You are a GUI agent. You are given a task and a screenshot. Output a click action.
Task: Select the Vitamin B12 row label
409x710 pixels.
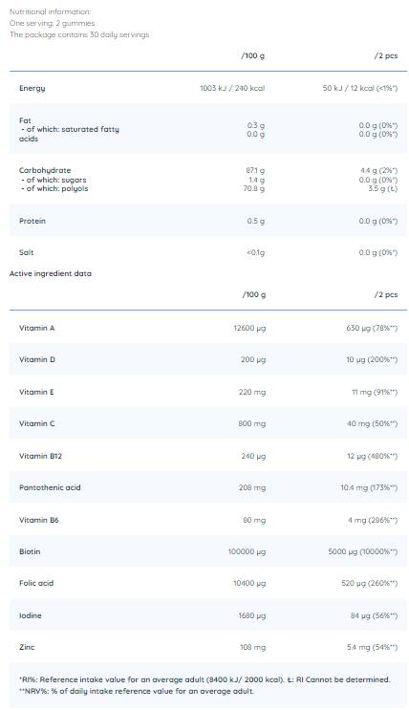point(40,456)
